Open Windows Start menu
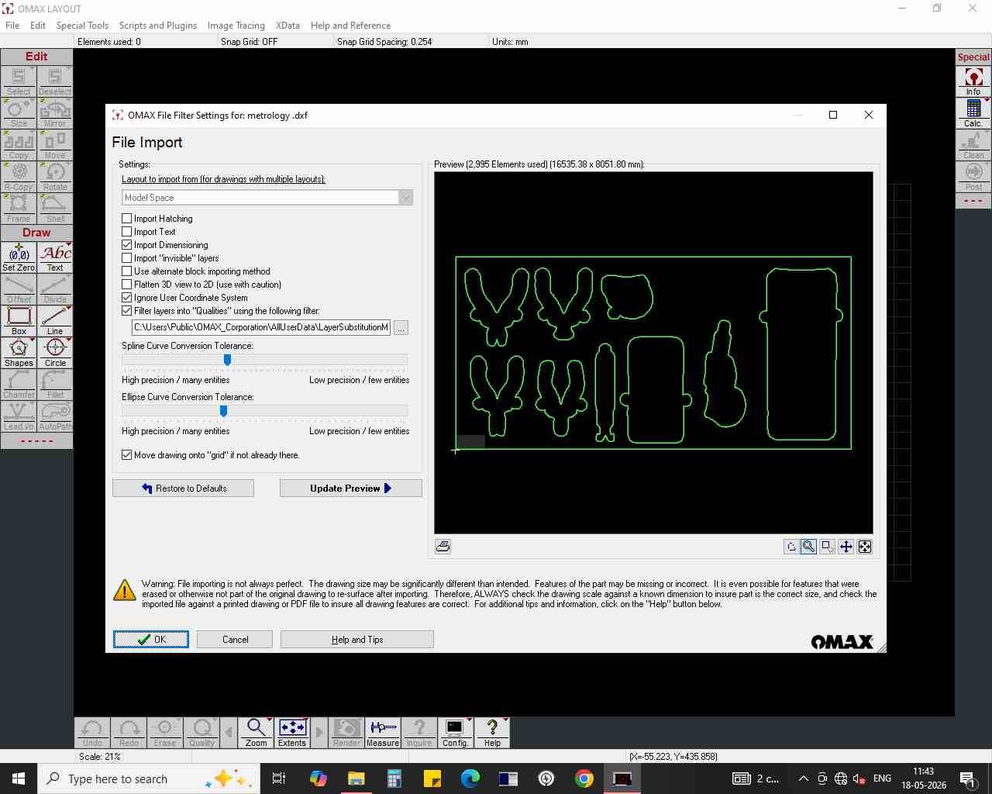Viewport: 992px width, 794px height. point(19,778)
